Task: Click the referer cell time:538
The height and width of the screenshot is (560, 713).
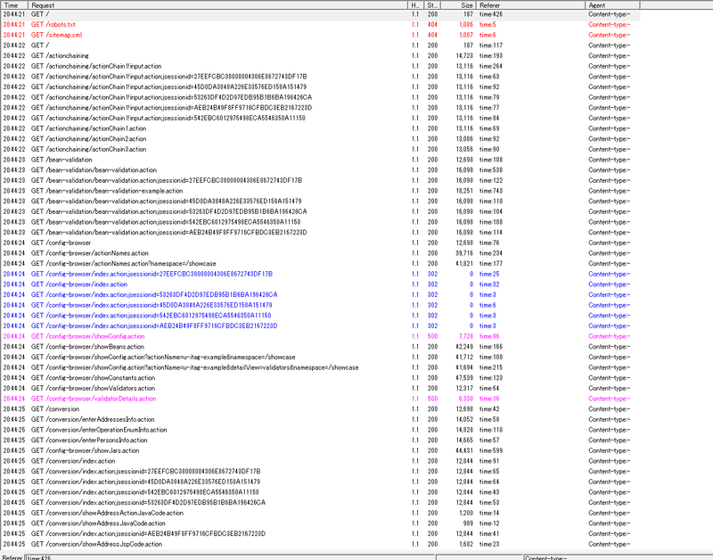Action: 491,170
